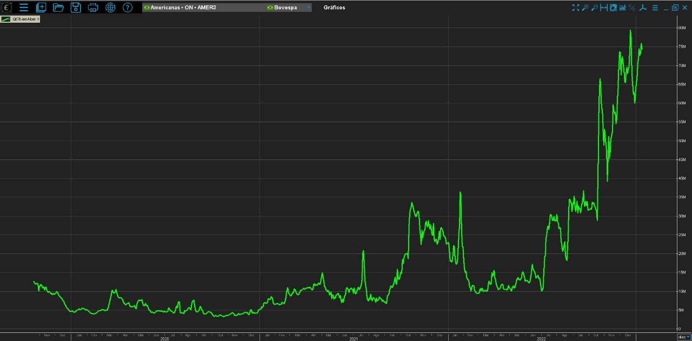Toggle the price tag label display
Viewport: 692px width, 341px height.
point(613,8)
